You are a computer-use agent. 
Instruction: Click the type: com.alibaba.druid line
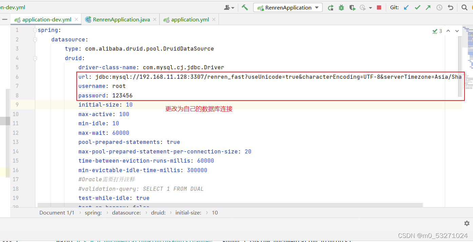click(139, 49)
